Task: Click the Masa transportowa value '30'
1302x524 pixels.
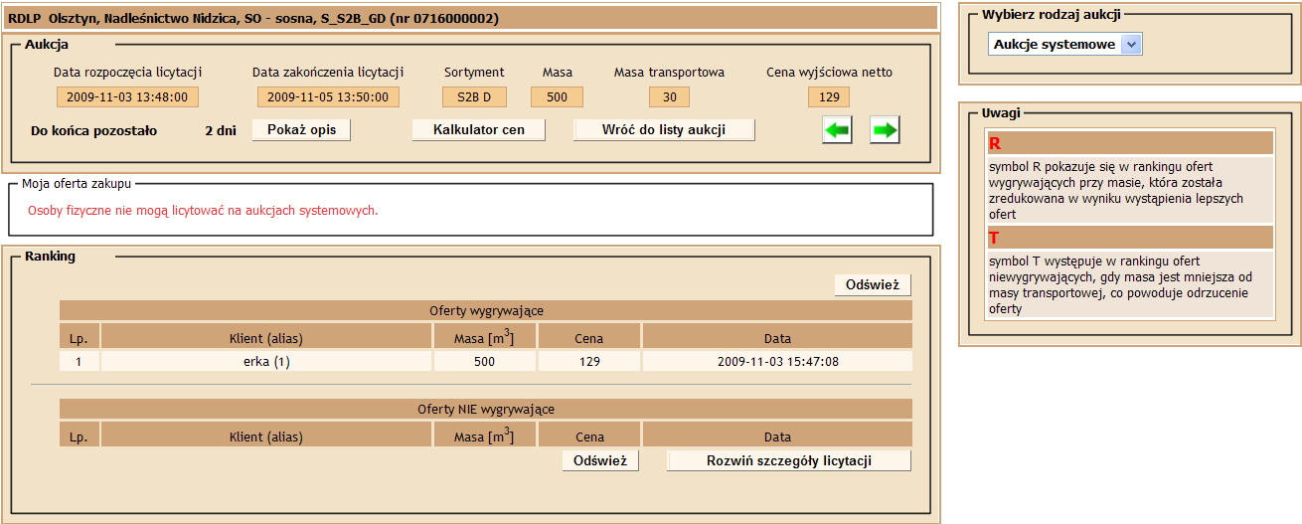Action: pos(669,97)
